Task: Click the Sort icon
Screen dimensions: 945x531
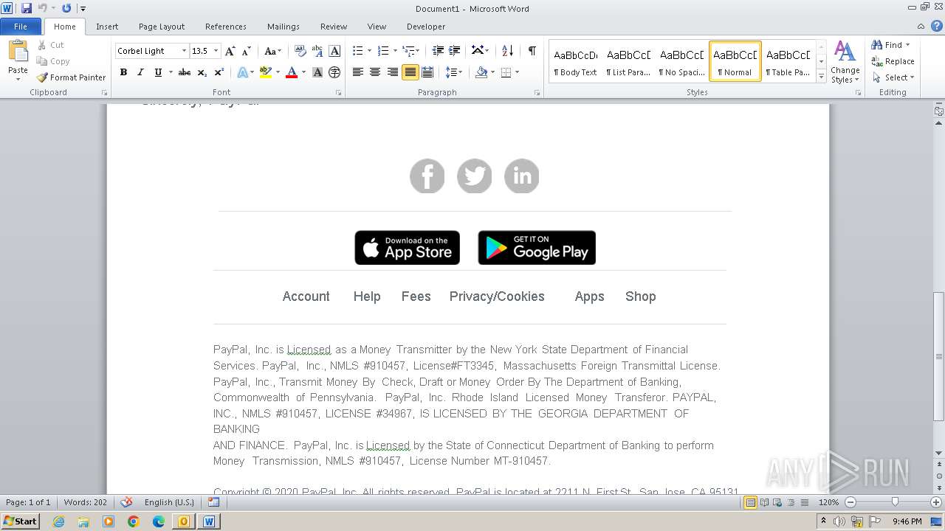Action: [x=507, y=51]
